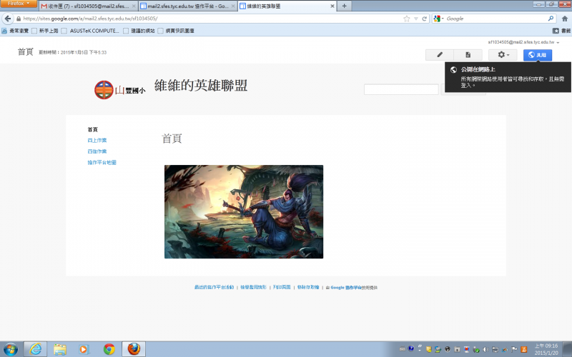Select 首頁 in the sidebar navigation

click(x=93, y=130)
